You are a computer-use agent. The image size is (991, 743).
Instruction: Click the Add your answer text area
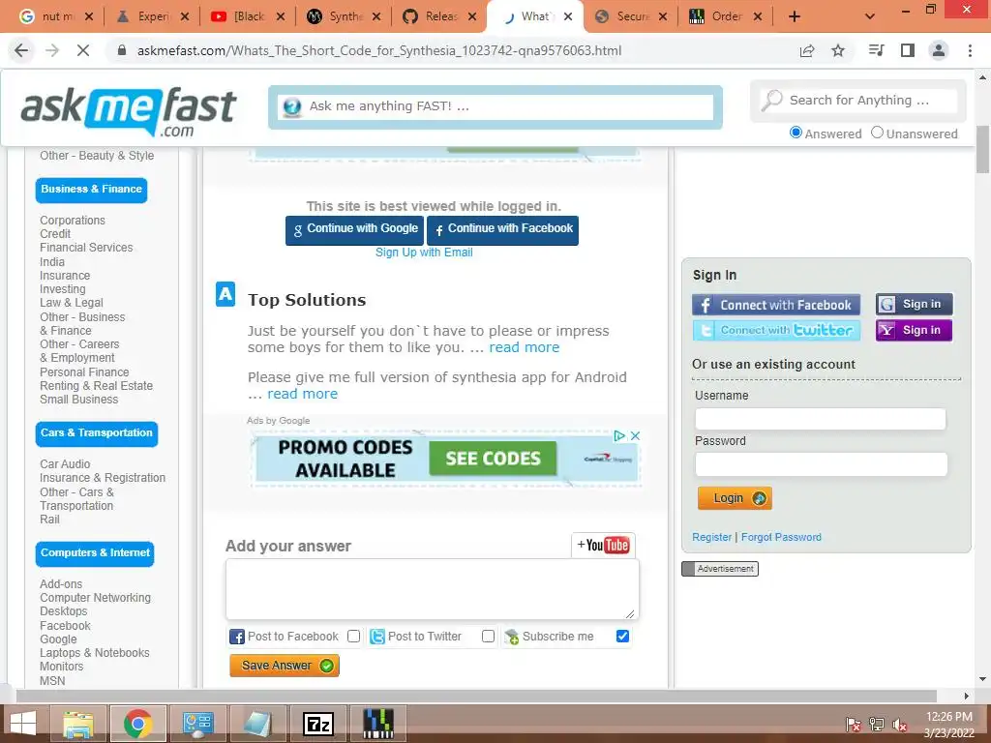433,589
